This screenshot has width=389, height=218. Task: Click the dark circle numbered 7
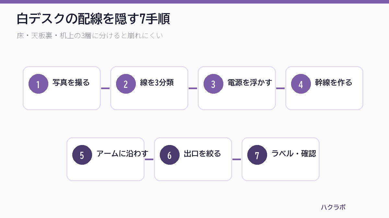257,155
